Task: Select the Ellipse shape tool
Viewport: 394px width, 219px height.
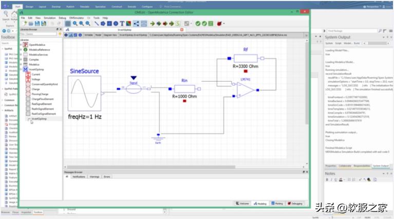Action: pos(116,23)
